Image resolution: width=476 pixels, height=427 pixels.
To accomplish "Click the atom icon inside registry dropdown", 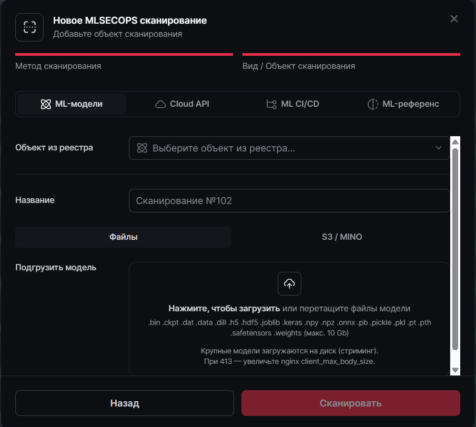I will [142, 148].
